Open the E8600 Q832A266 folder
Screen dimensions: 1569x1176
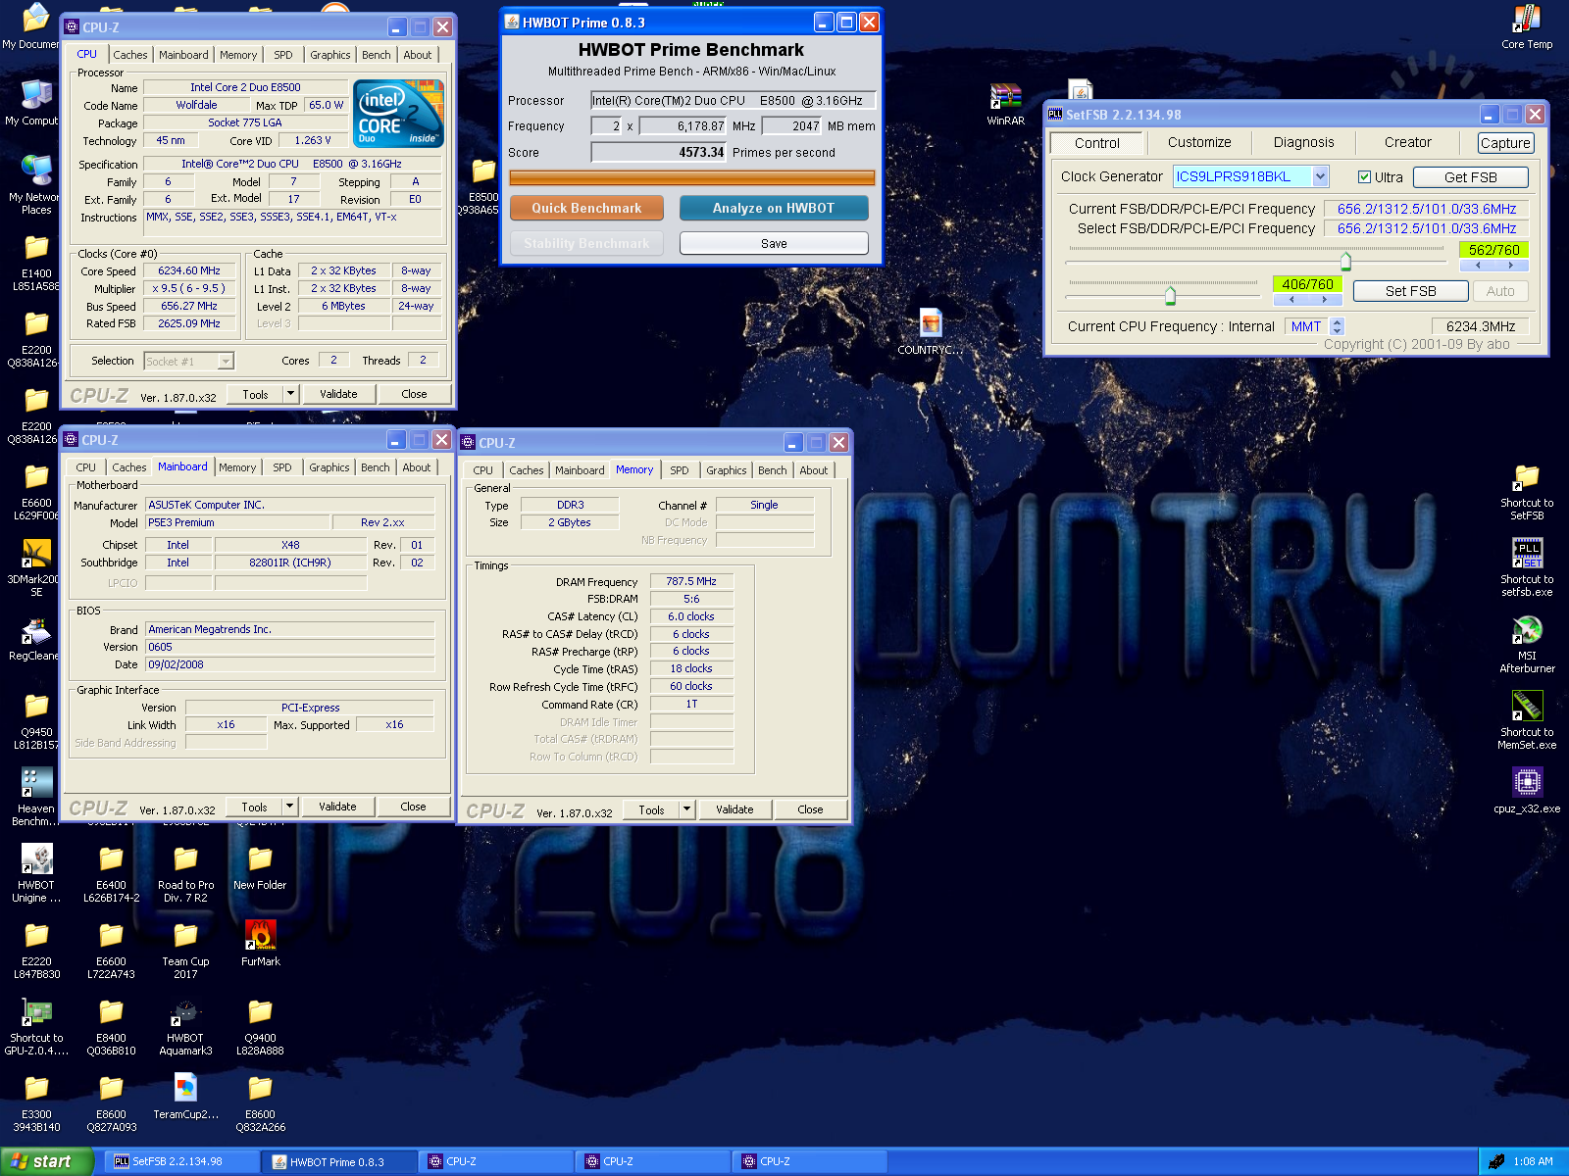click(x=260, y=1102)
